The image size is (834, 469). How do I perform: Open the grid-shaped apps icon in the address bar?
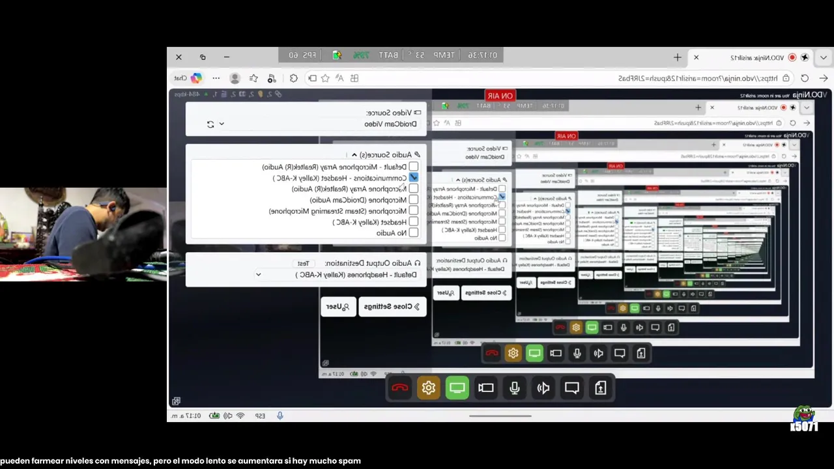(354, 78)
